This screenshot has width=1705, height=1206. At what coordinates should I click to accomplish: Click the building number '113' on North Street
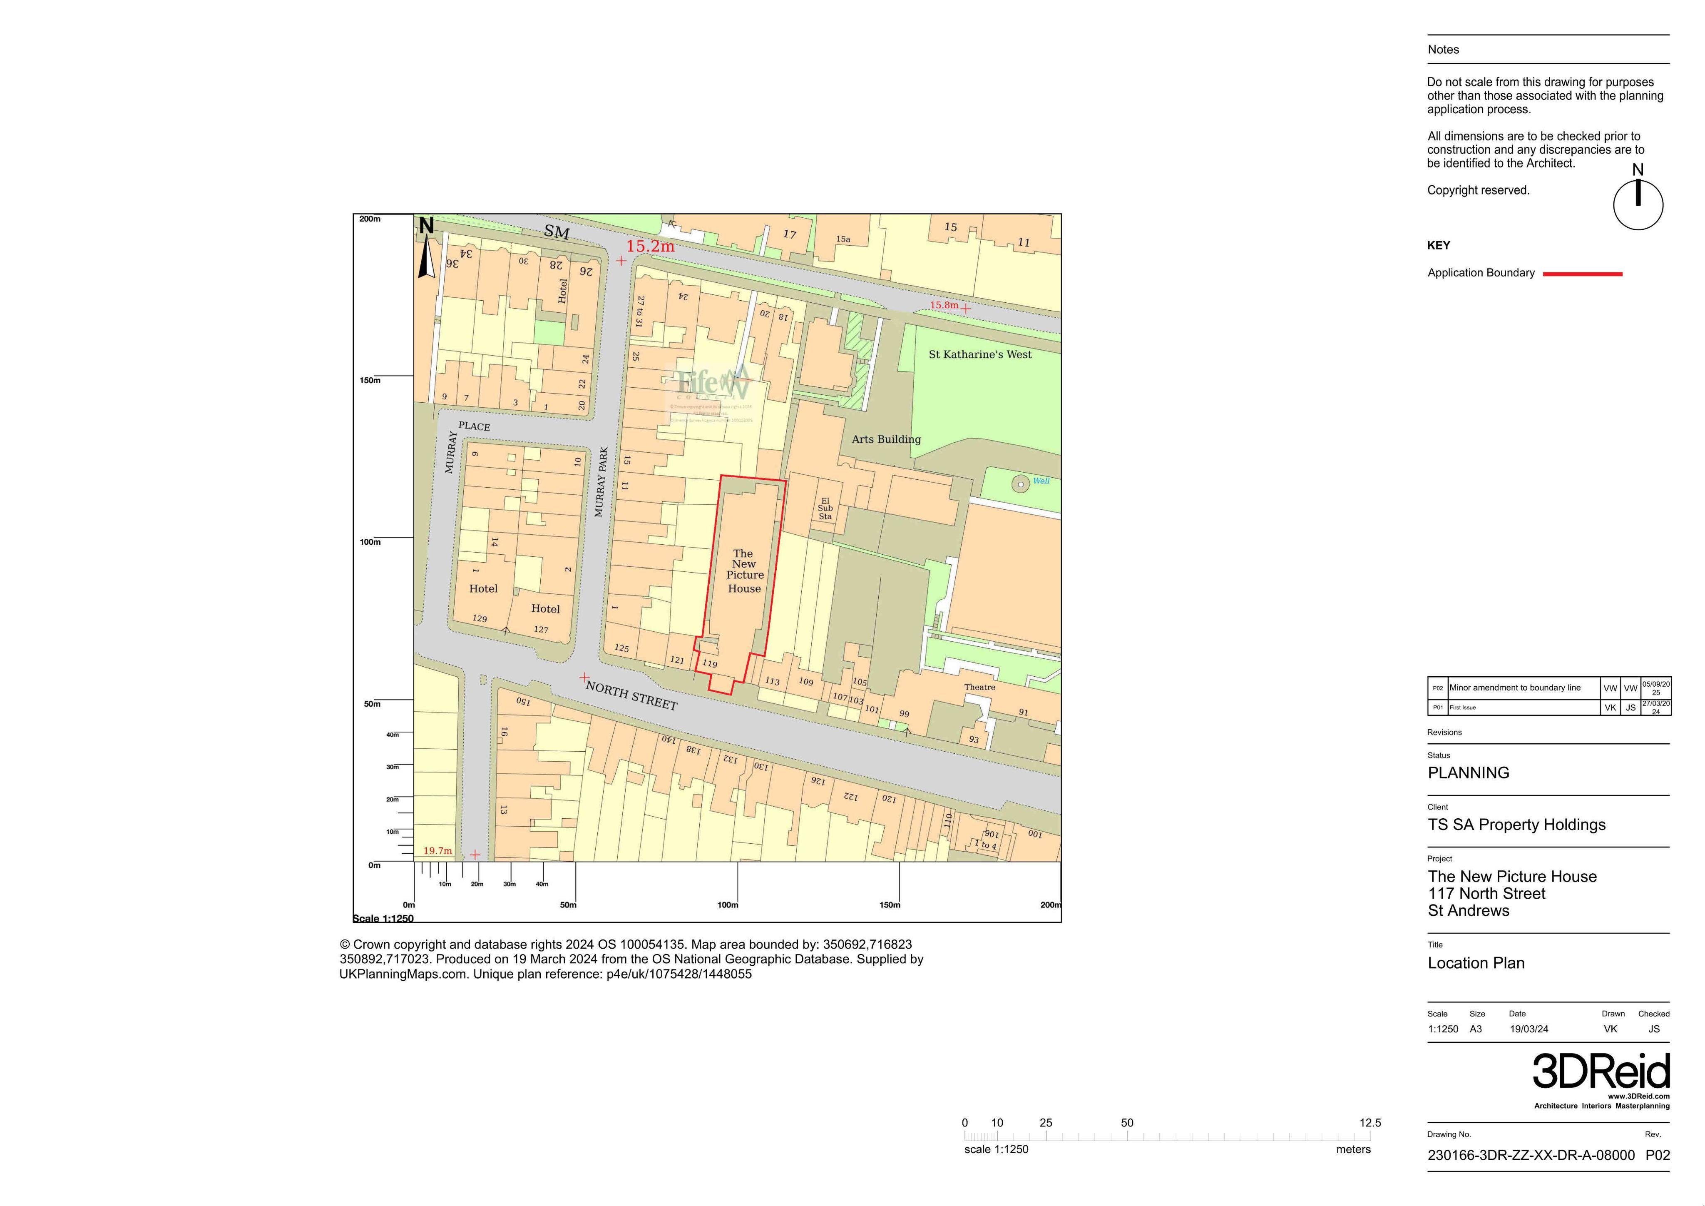point(772,681)
